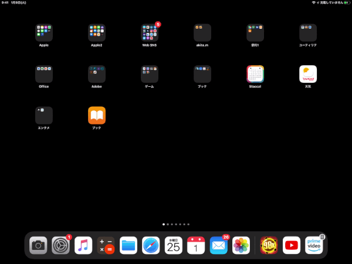The image size is (352, 264).
Task: Open the Prime Video app
Action: pyautogui.click(x=314, y=245)
